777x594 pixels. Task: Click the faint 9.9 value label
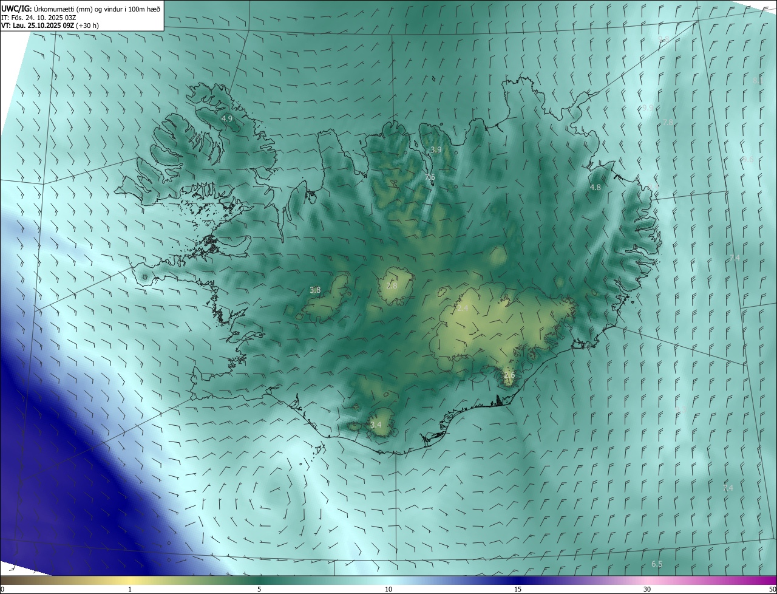pos(648,108)
